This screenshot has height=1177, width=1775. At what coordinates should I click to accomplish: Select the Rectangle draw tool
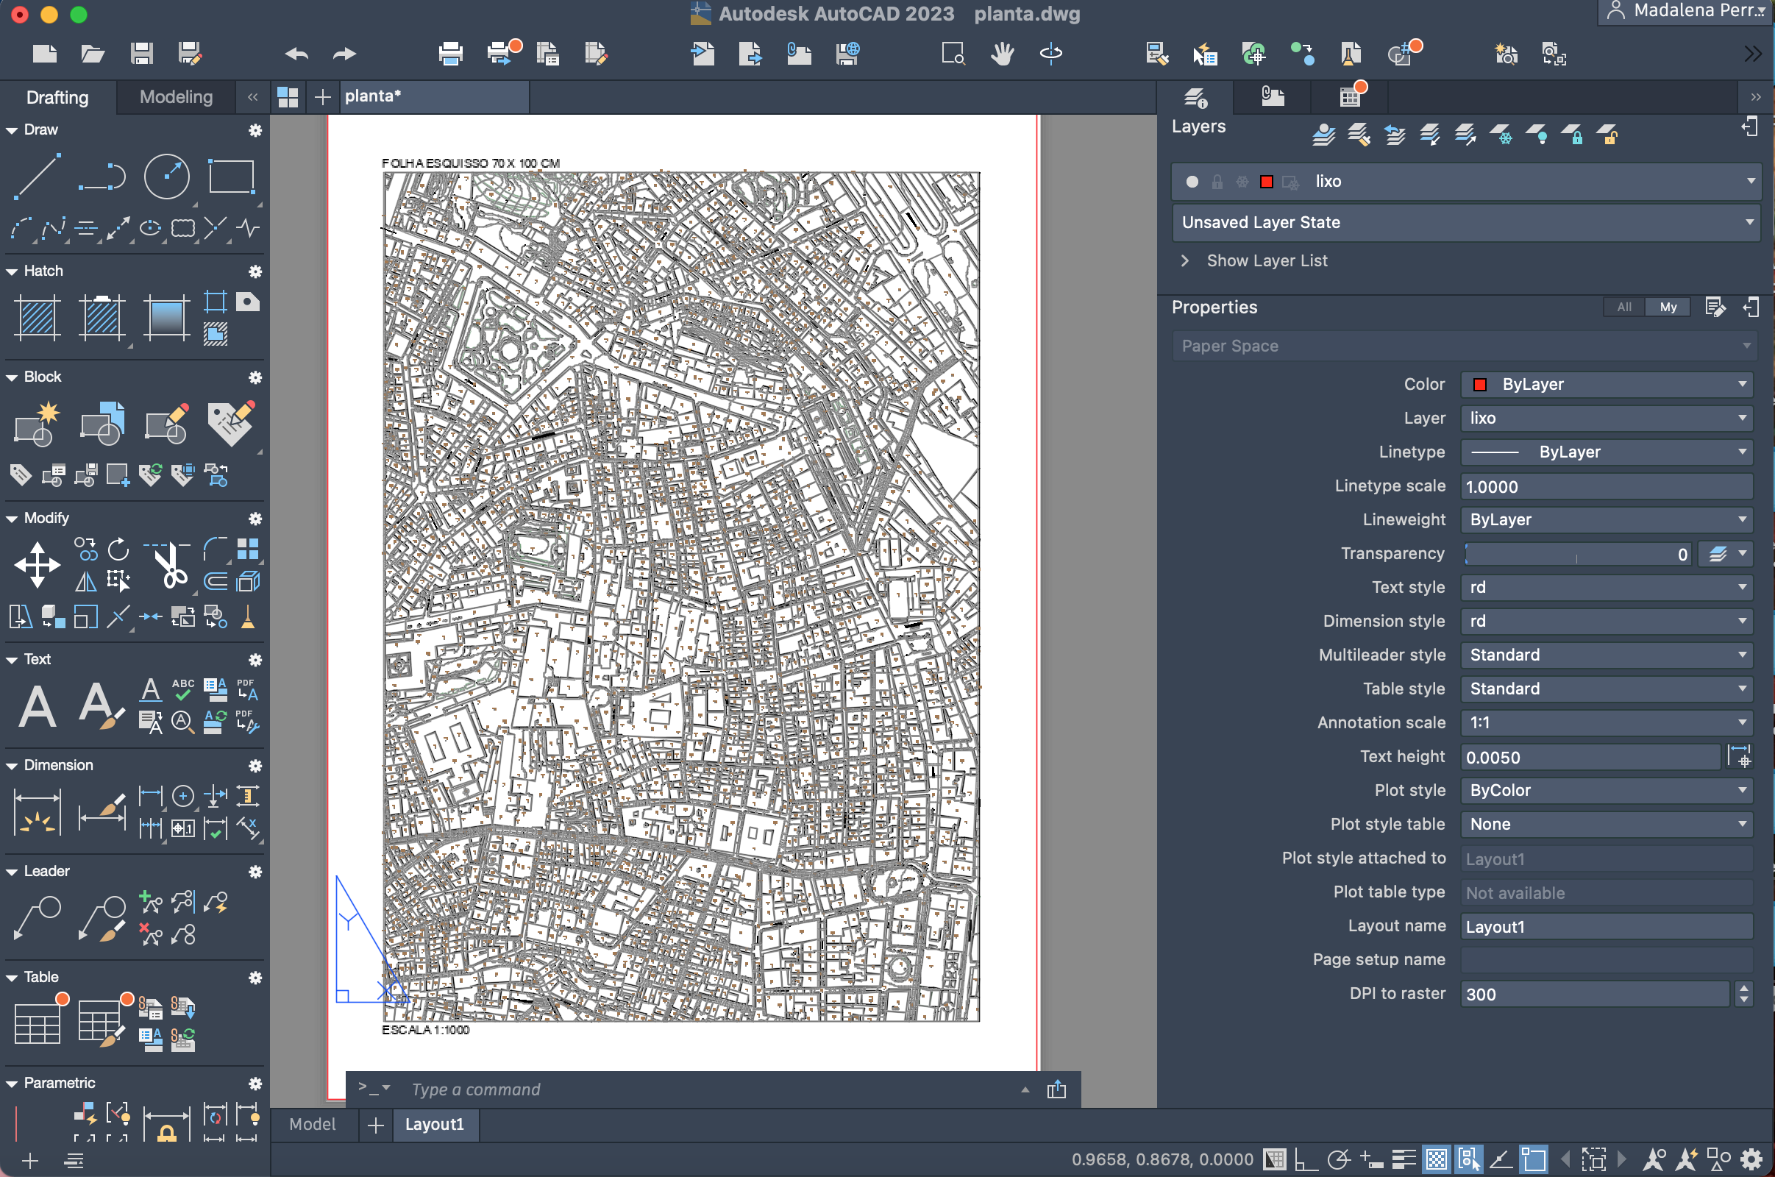pos(230,177)
